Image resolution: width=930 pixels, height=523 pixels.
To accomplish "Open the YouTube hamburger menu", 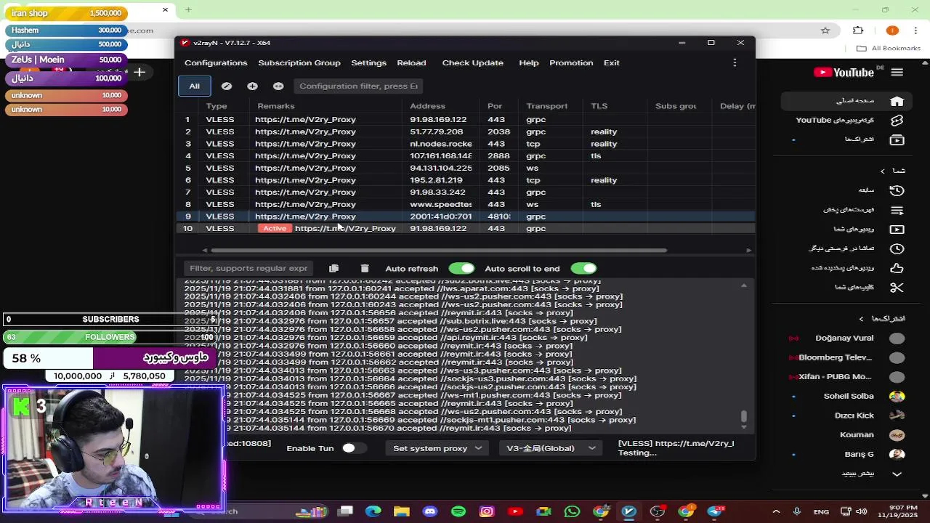I will tap(897, 72).
